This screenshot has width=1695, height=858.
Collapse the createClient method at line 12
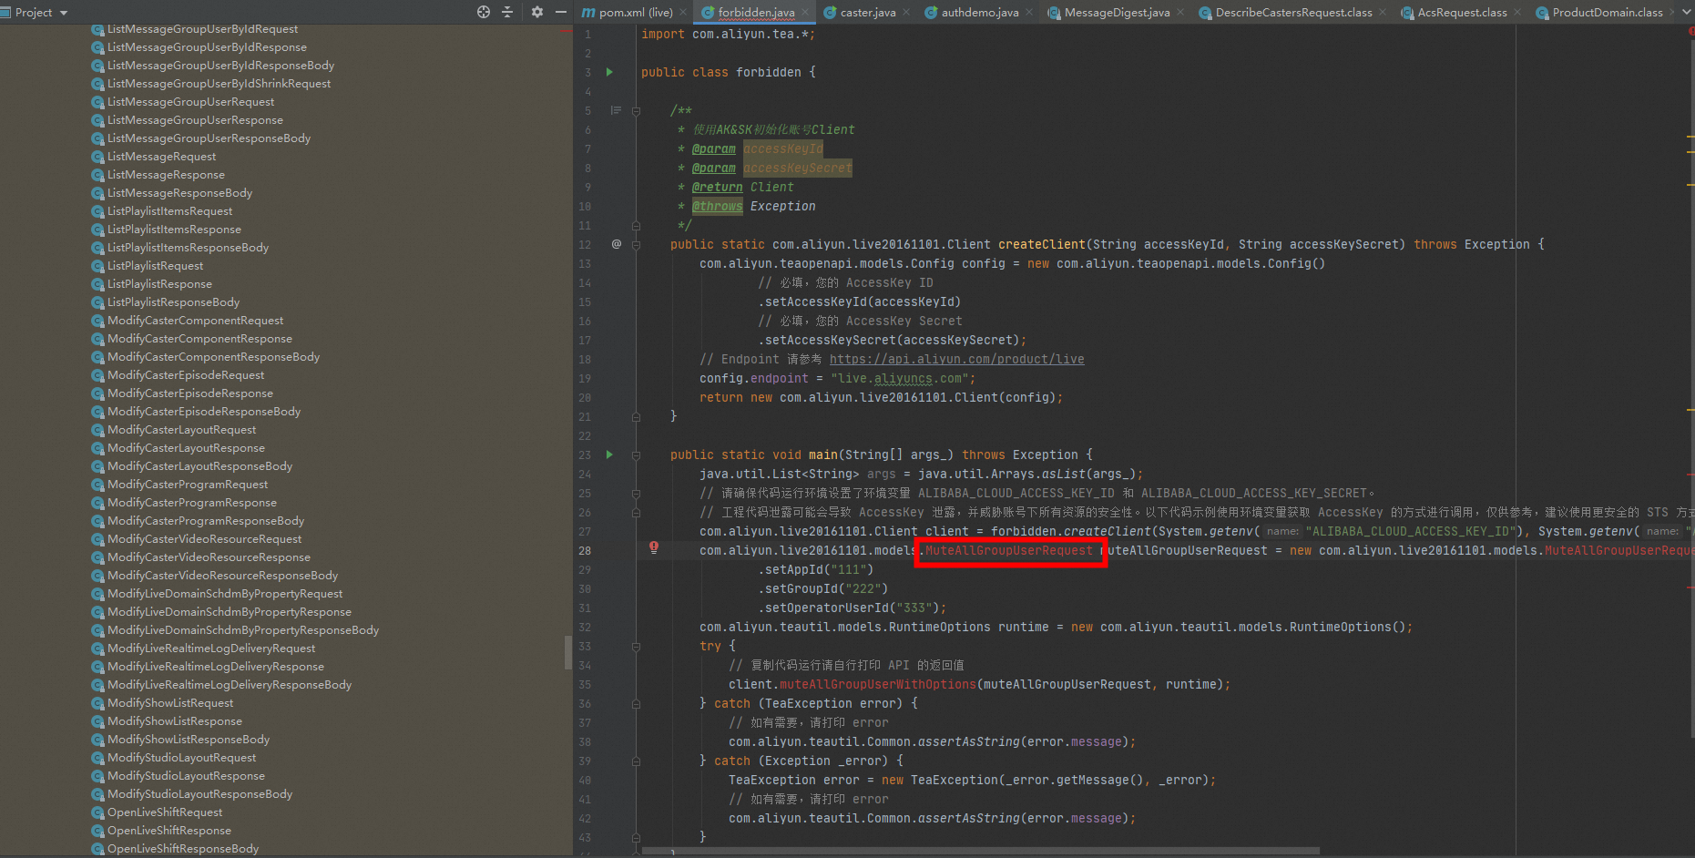pyautogui.click(x=636, y=244)
